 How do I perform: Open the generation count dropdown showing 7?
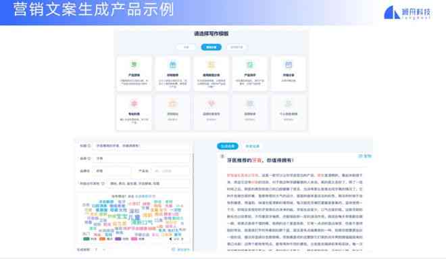(x=100, y=250)
